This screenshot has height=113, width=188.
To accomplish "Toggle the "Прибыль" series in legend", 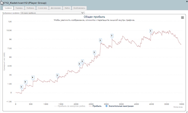I will pos(95,106).
